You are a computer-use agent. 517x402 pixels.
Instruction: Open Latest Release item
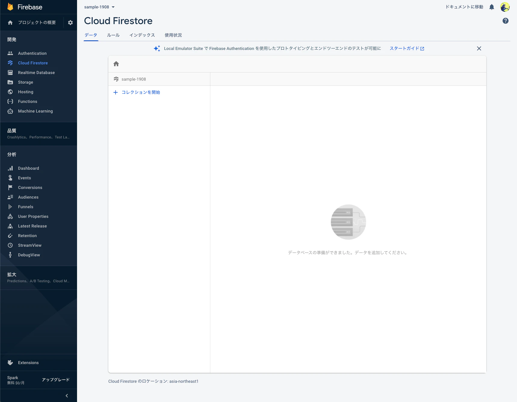pos(33,226)
